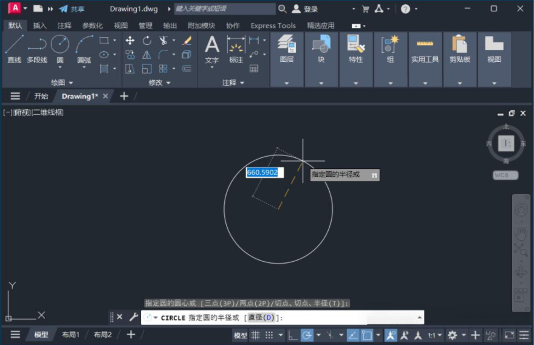Viewport: 534px width, 345px height.
Task: Switch to the Start (开始) file tab
Action: tap(41, 96)
